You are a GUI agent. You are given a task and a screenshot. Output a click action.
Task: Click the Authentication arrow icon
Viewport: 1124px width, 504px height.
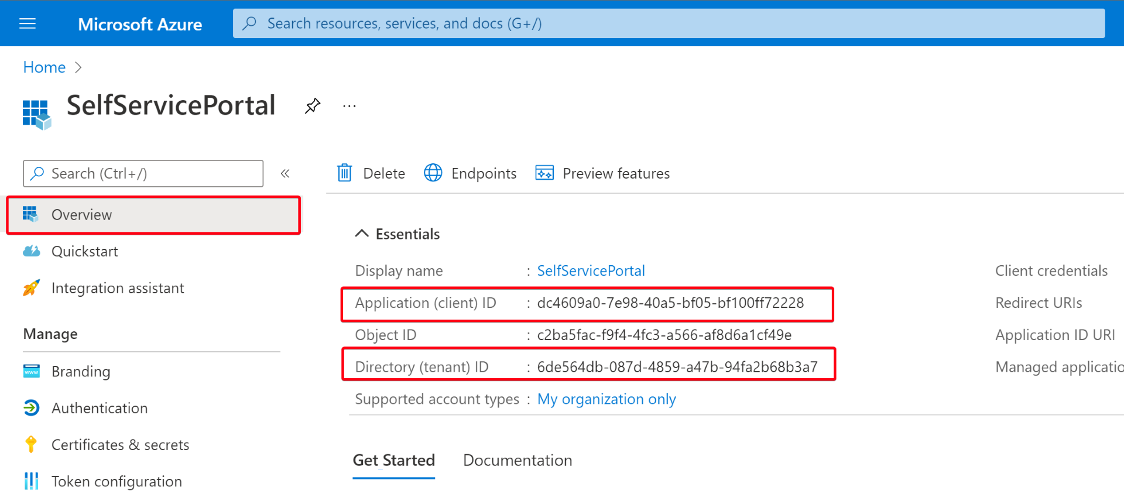click(x=31, y=407)
